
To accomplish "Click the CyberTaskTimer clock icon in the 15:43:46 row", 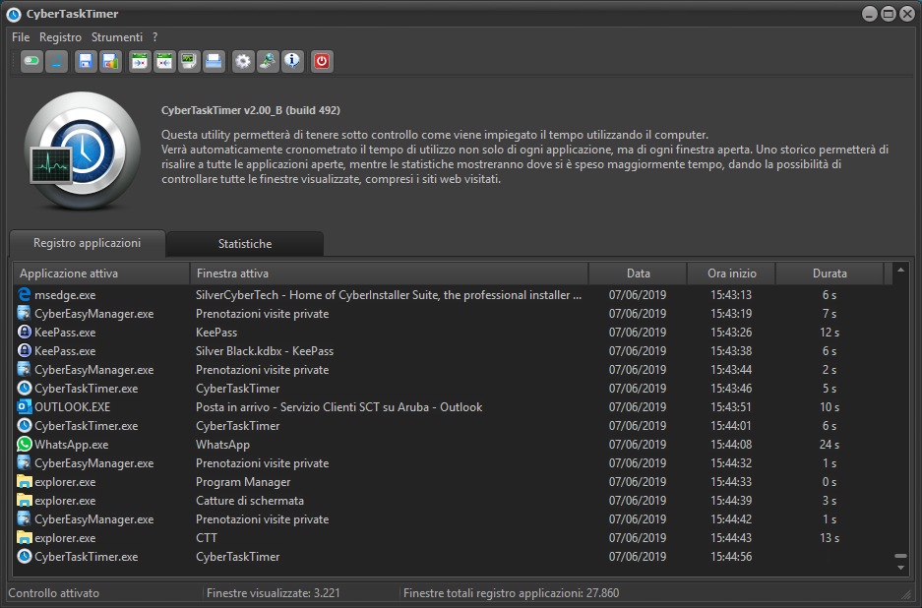I will pyautogui.click(x=25, y=388).
